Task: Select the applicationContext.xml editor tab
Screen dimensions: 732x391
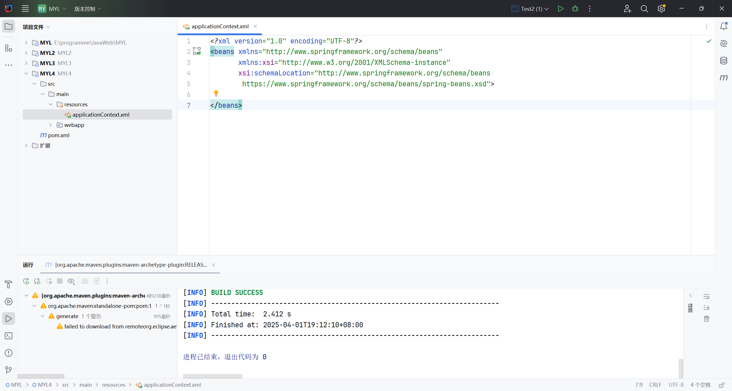Action: tap(220, 26)
